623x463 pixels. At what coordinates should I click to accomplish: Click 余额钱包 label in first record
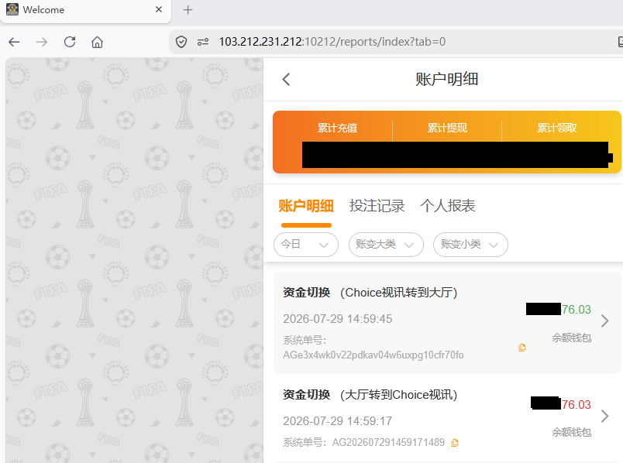[571, 338]
